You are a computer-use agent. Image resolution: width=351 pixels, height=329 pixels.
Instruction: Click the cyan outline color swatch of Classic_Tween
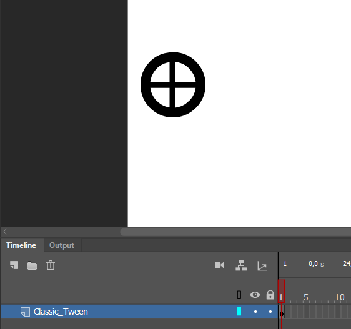(239, 312)
